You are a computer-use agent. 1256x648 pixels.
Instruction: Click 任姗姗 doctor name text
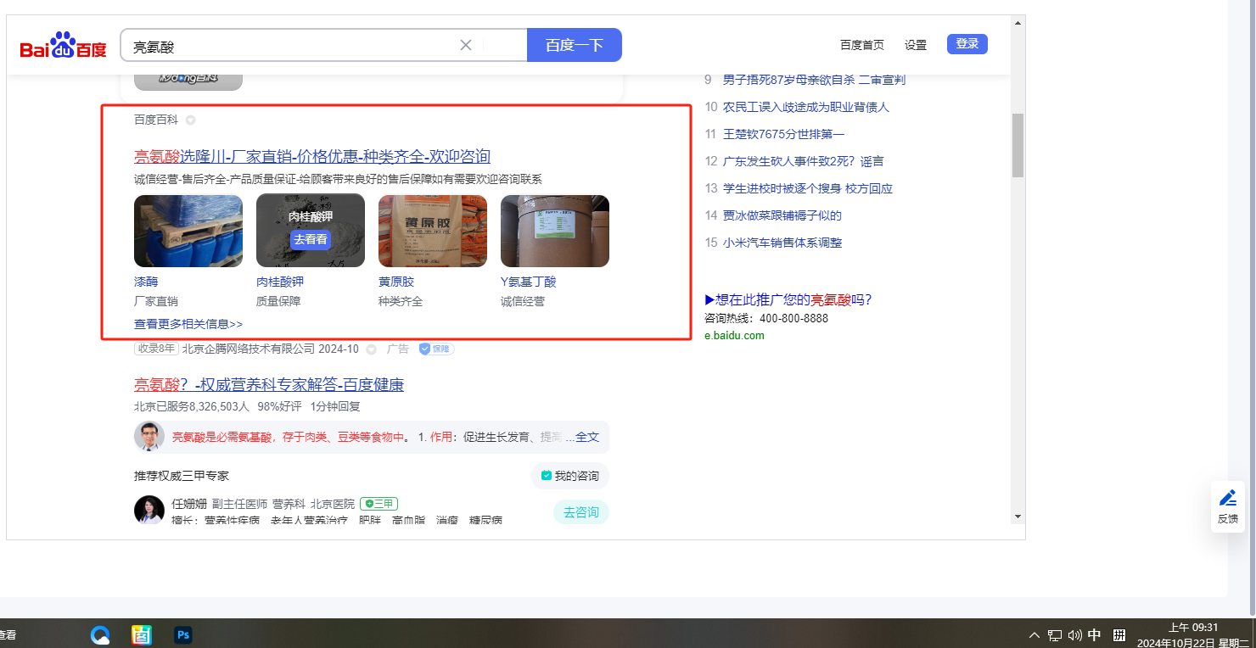(x=189, y=504)
